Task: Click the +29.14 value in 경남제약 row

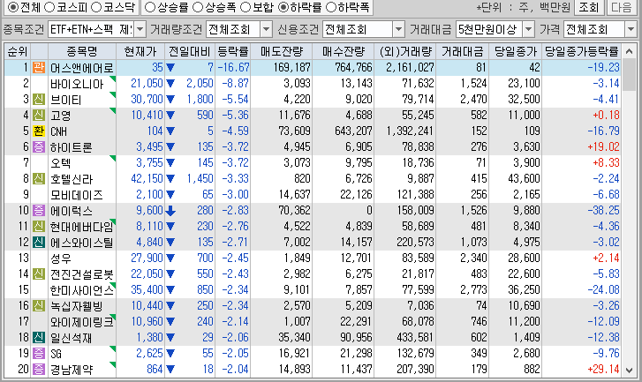Action: click(x=603, y=369)
